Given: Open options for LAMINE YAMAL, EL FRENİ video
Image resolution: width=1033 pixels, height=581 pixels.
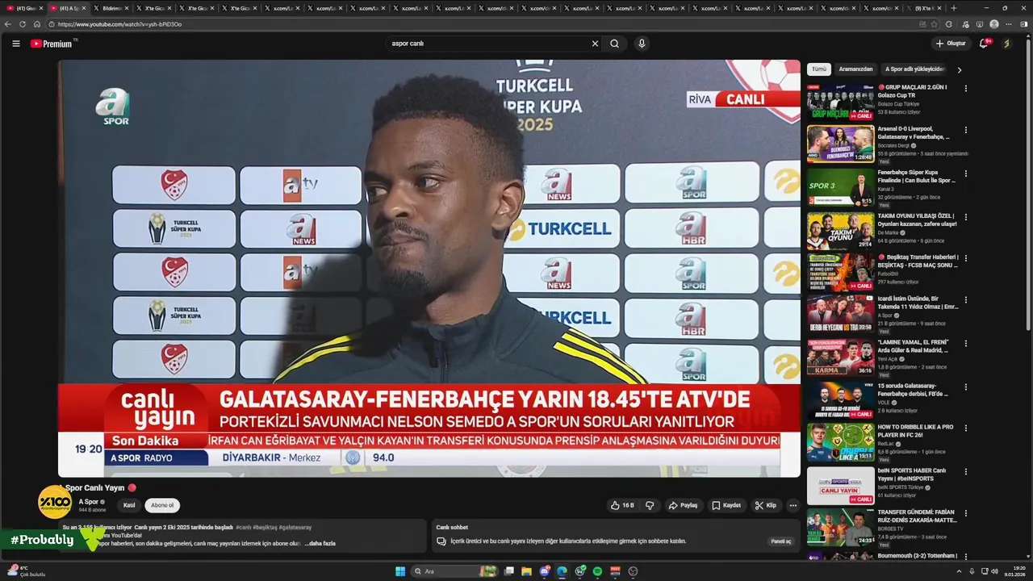Looking at the screenshot, I should [965, 343].
